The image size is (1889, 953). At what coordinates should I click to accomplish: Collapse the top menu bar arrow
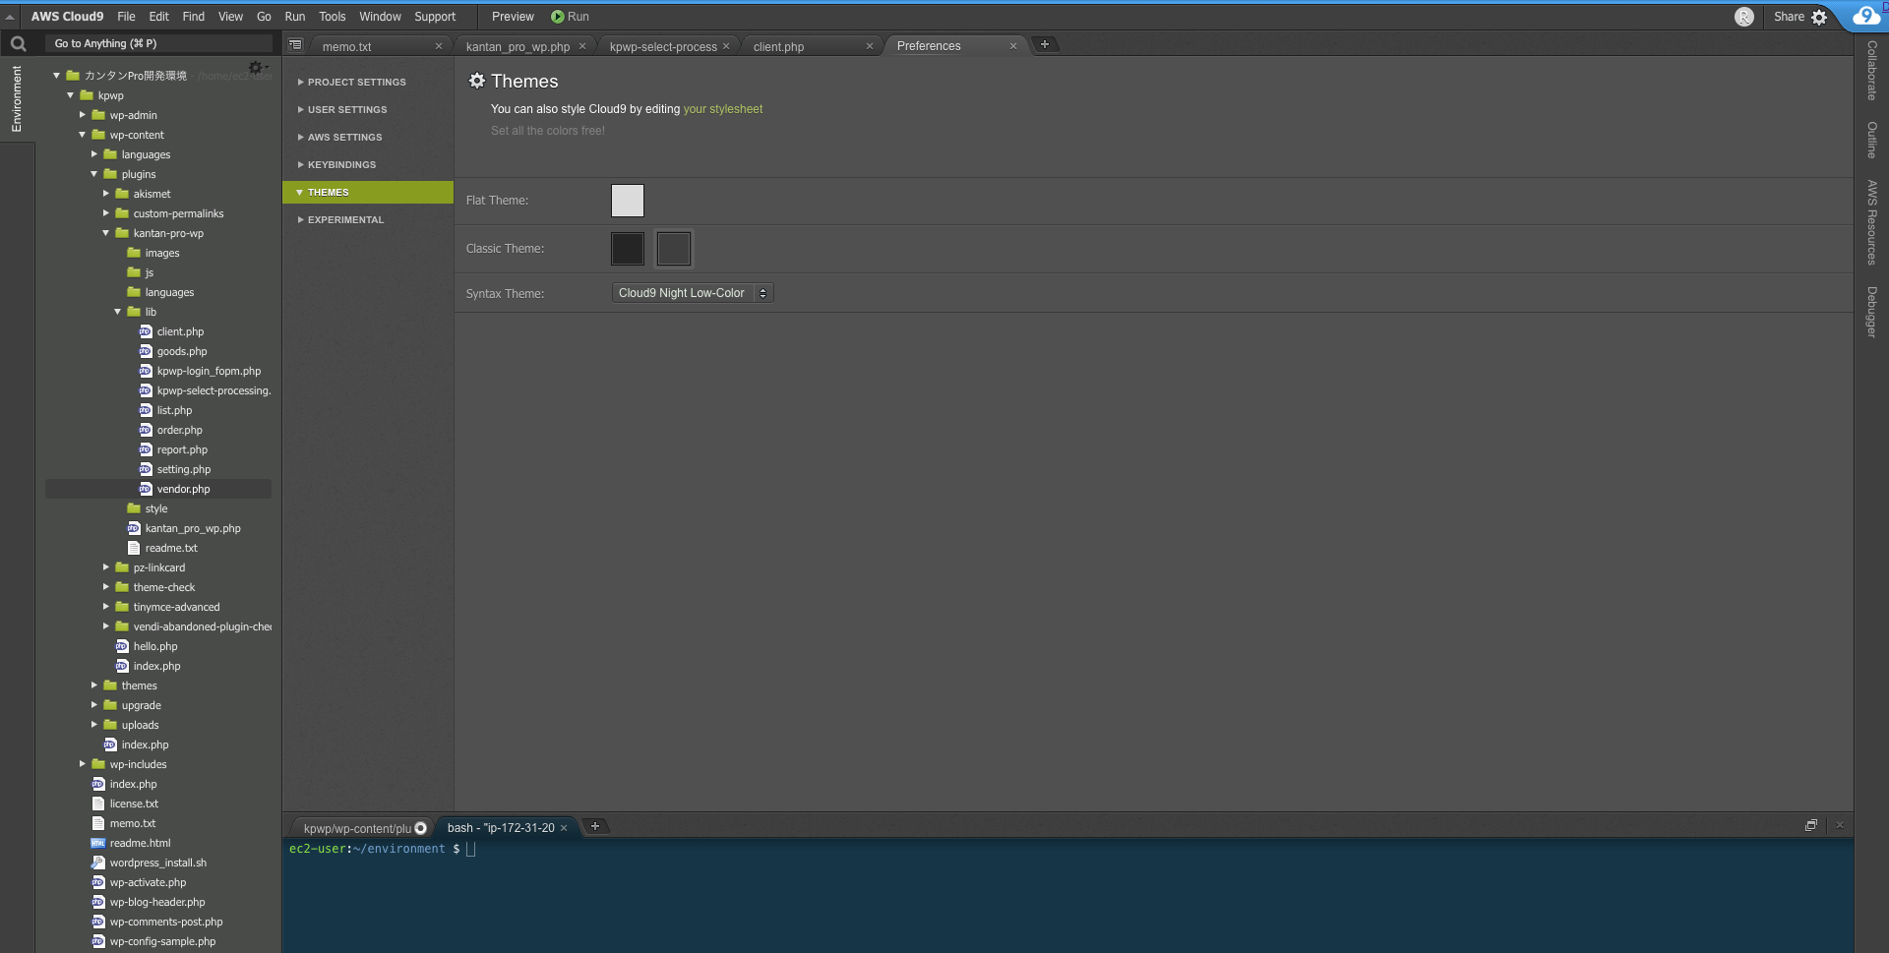[10, 17]
